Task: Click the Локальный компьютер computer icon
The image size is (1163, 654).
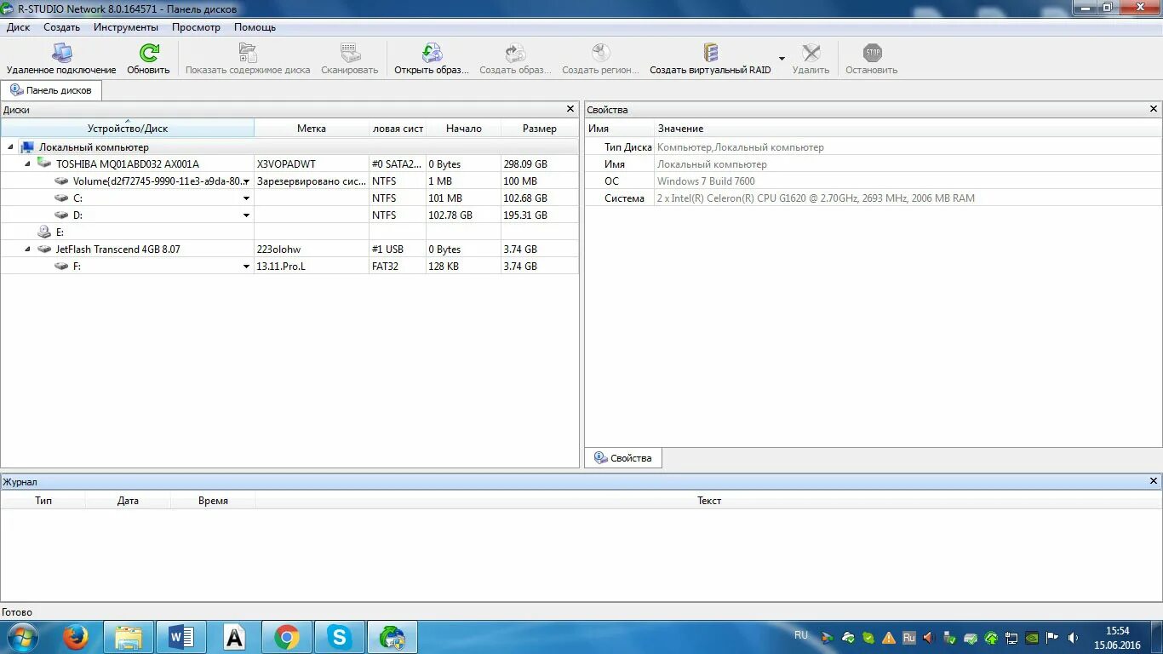Action: pyautogui.click(x=27, y=147)
